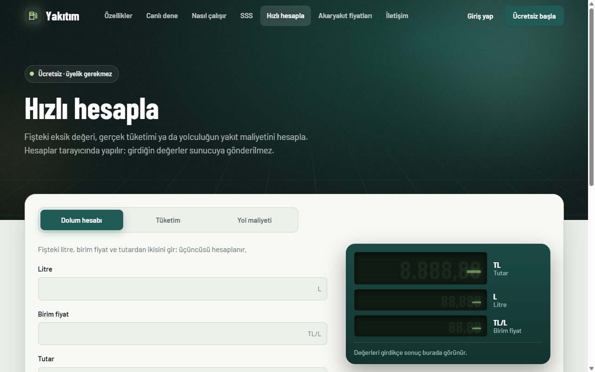Image resolution: width=595 pixels, height=372 pixels.
Task: Click the Yakıtım fuel pump logo icon
Action: tap(33, 16)
